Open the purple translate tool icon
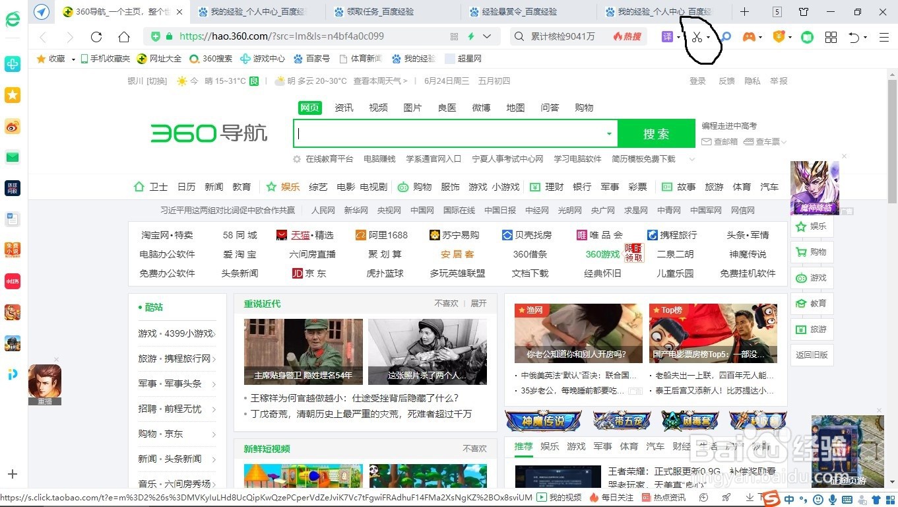Screen dimensions: 898x507 [x=667, y=37]
